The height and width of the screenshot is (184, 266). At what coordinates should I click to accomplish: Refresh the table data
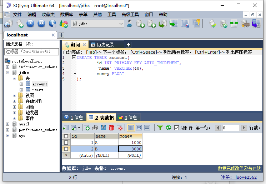click(169, 128)
